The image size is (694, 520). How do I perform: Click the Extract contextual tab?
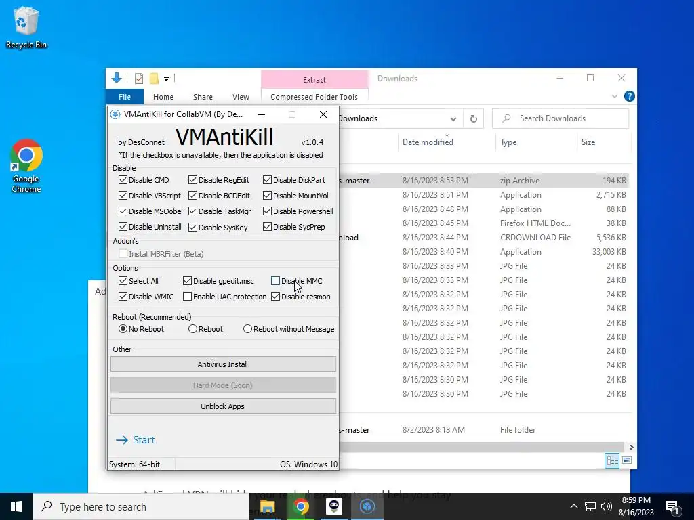click(x=314, y=80)
